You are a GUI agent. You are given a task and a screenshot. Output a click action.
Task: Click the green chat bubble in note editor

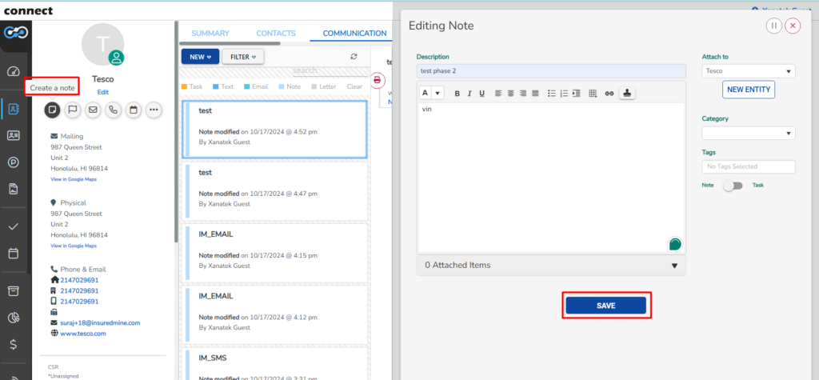tap(675, 244)
